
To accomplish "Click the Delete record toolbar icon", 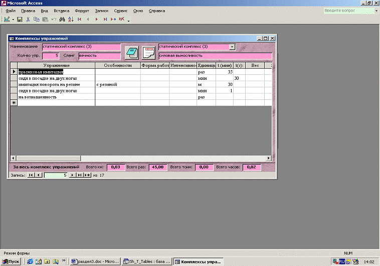I will click(121, 20).
